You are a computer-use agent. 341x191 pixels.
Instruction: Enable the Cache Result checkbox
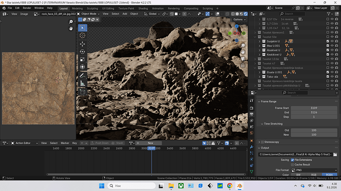[x=292, y=165]
